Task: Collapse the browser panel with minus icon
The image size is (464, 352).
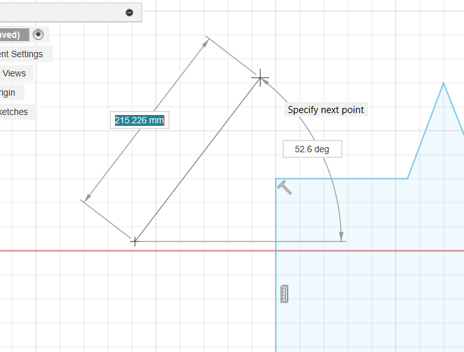Action: point(129,12)
